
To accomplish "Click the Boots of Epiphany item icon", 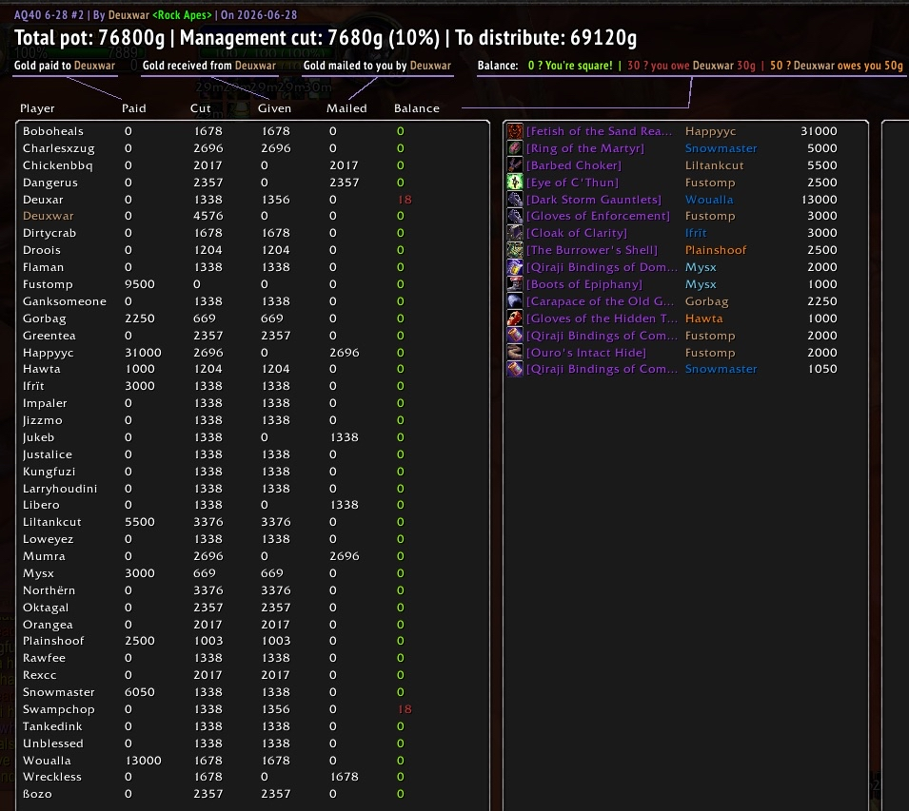I will pos(515,284).
